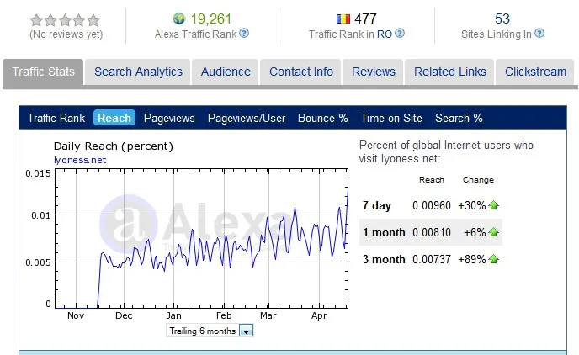Click the 'Reach' column header in the table
This screenshot has width=579, height=355.
pyautogui.click(x=431, y=180)
